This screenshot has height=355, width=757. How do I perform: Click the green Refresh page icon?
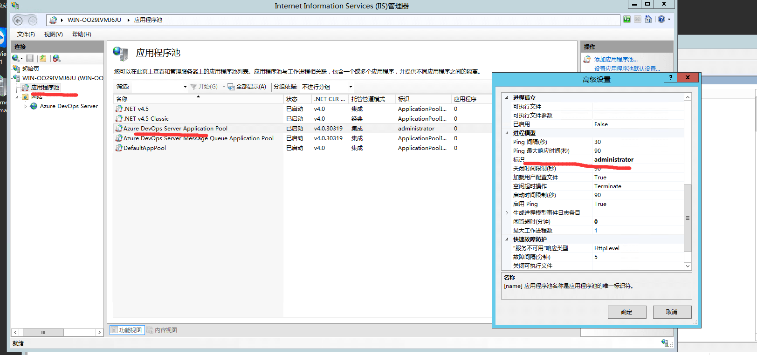point(627,20)
